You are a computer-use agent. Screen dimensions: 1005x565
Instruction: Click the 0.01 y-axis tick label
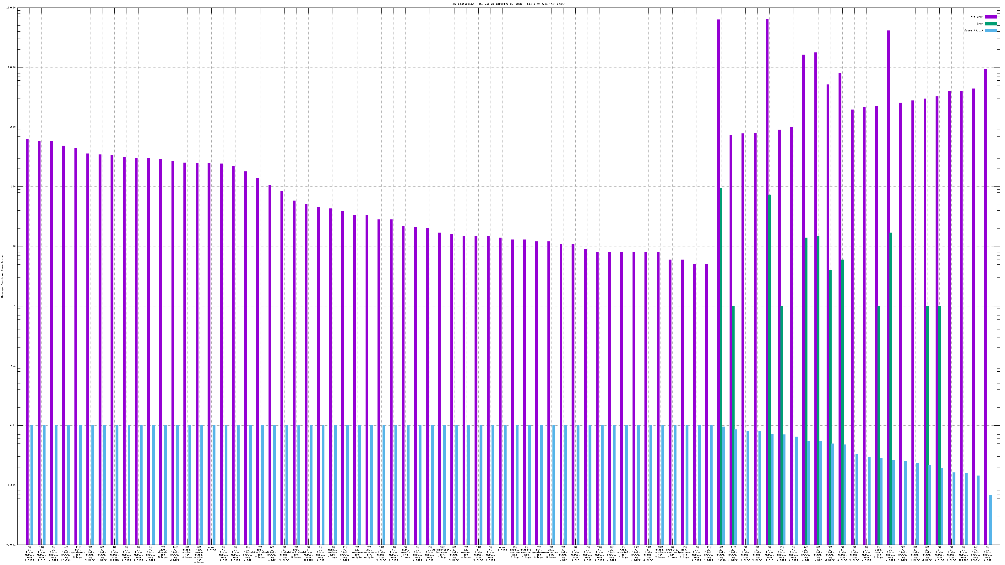pyautogui.click(x=13, y=426)
